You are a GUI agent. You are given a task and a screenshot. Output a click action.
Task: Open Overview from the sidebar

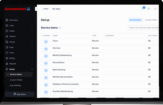[14, 20]
